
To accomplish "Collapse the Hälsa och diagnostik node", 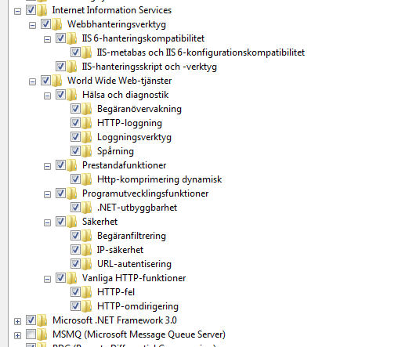I will [x=47, y=96].
